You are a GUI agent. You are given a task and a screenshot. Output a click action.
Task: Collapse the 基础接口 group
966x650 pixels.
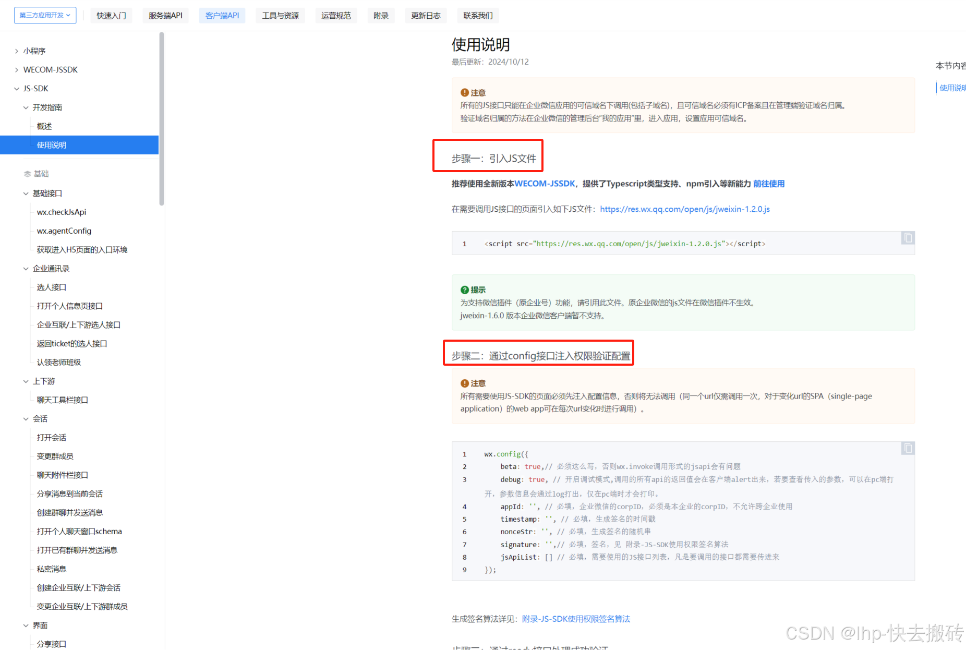point(26,194)
